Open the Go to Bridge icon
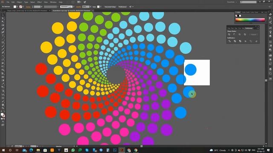The width and height of the screenshot is (273, 153). coord(73,2)
